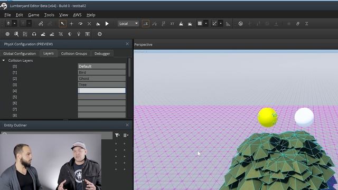This screenshot has width=338, height=190.
Task: Open the Help menu
Action: [91, 15]
